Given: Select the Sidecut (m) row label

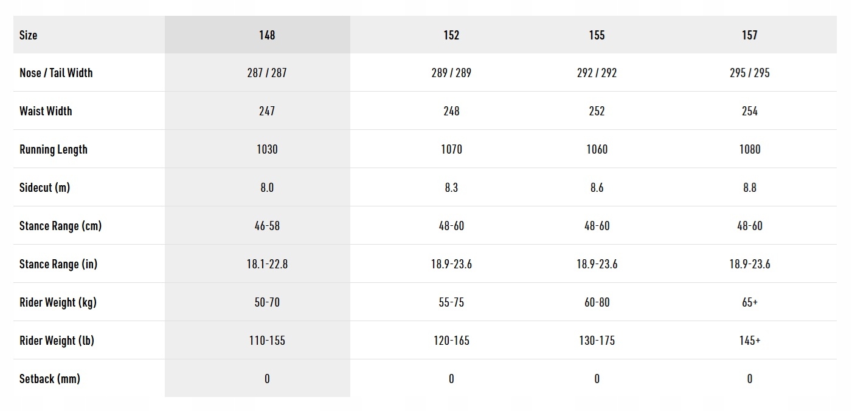Looking at the screenshot, I should pyautogui.click(x=44, y=188).
